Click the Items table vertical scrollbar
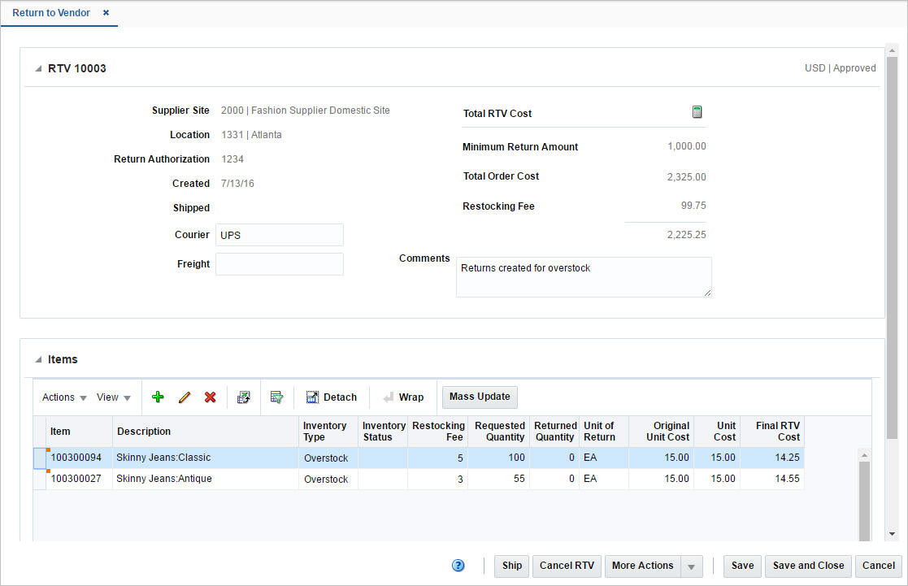Viewport: 908px width, 586px height. 865,501
